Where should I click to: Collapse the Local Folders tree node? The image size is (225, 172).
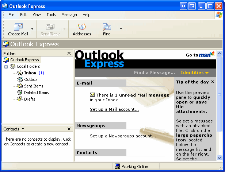click(x=6, y=67)
